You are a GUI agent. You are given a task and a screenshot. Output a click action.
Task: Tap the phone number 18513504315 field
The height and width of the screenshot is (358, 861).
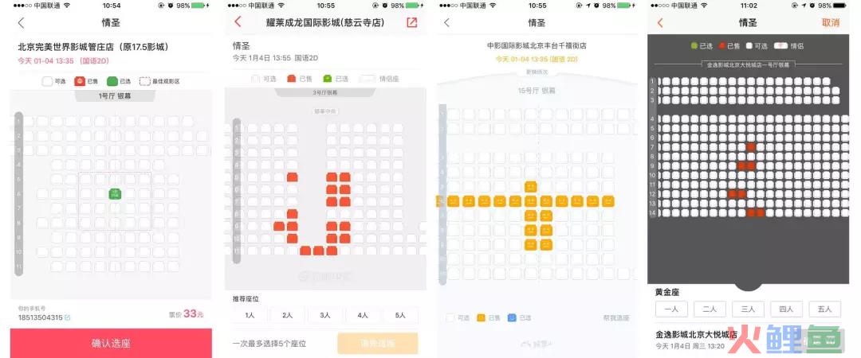(x=41, y=317)
